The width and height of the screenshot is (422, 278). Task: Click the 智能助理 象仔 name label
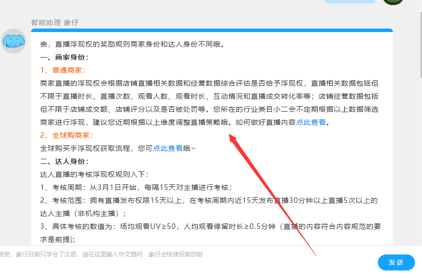point(55,23)
